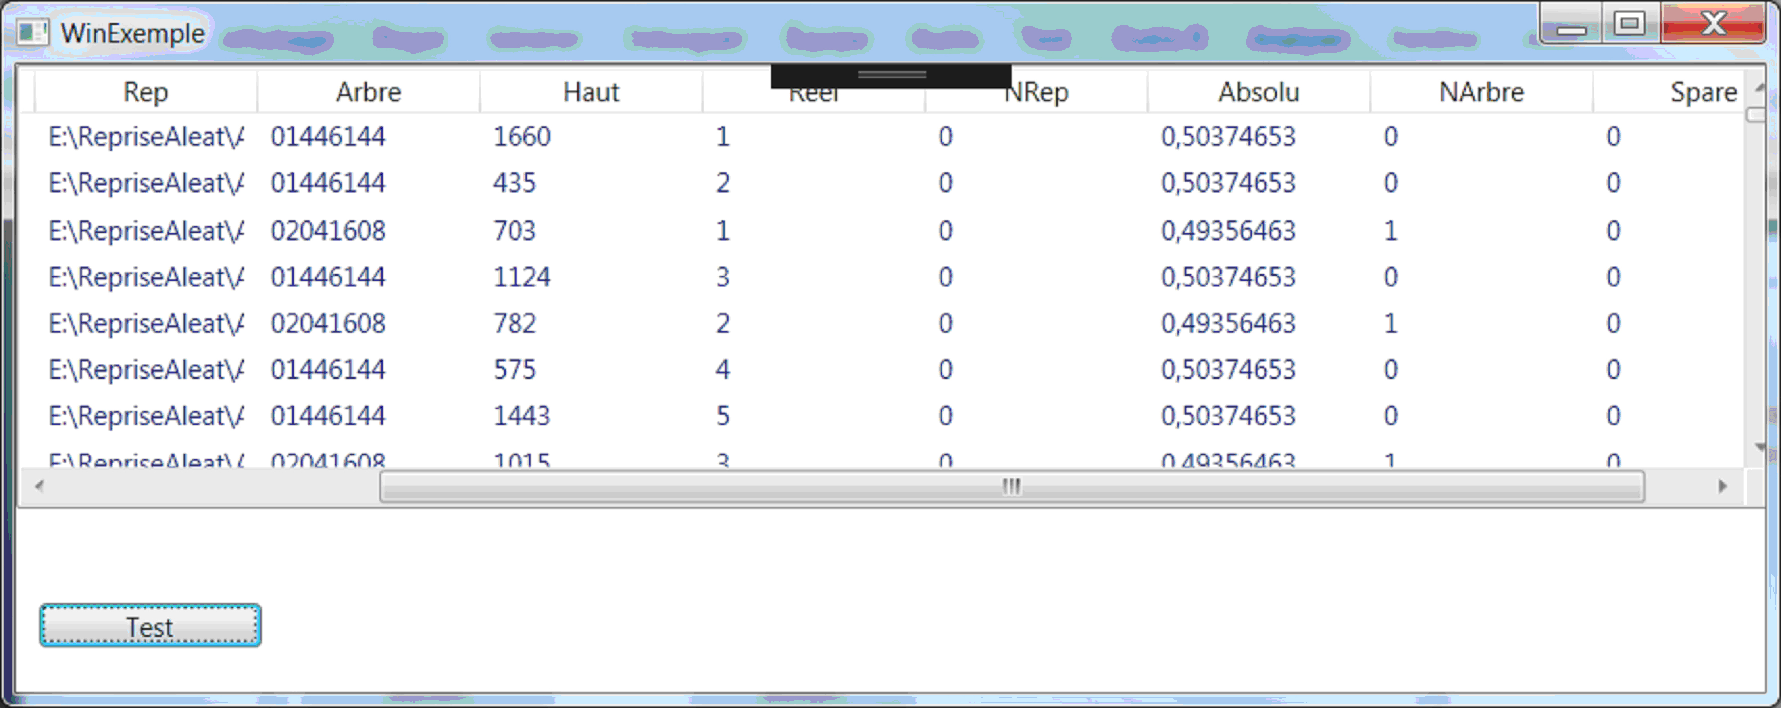Click the horizontal scrollbar right arrow

(x=1722, y=486)
